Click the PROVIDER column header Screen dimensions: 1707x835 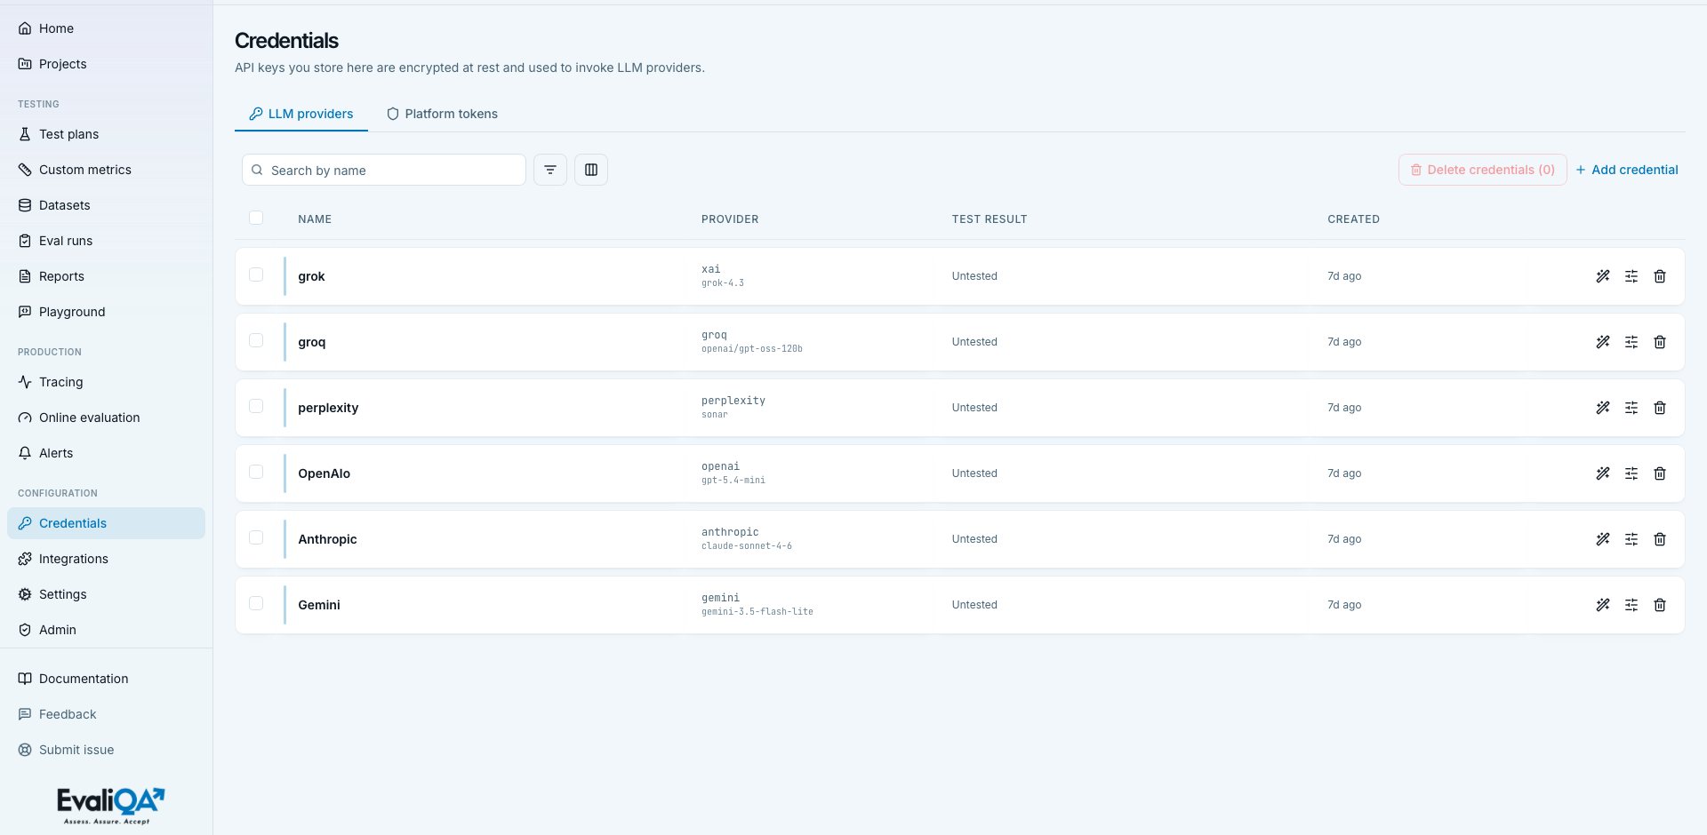tap(730, 219)
